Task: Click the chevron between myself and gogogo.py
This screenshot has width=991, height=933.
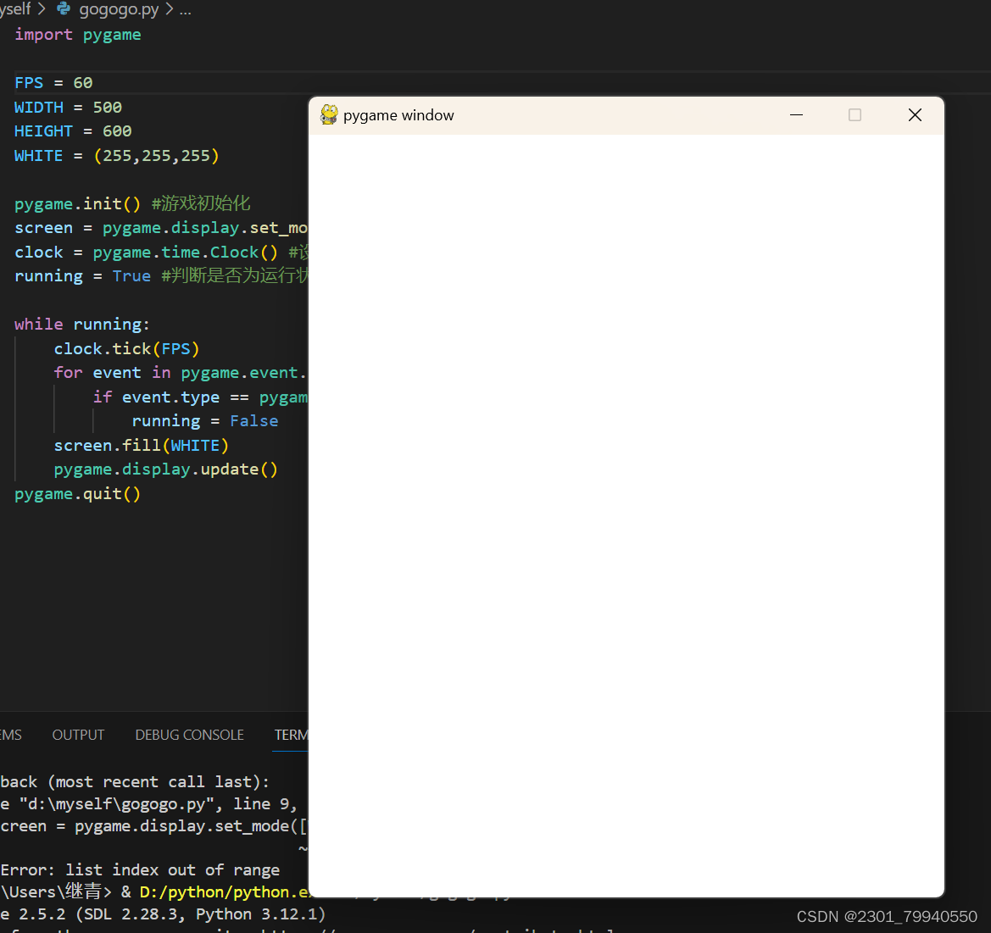Action: pos(41,9)
